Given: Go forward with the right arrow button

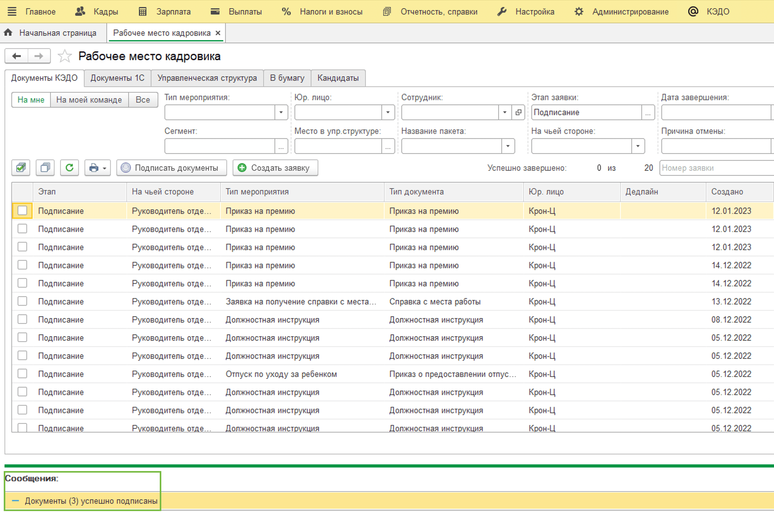Looking at the screenshot, I should coord(39,56).
